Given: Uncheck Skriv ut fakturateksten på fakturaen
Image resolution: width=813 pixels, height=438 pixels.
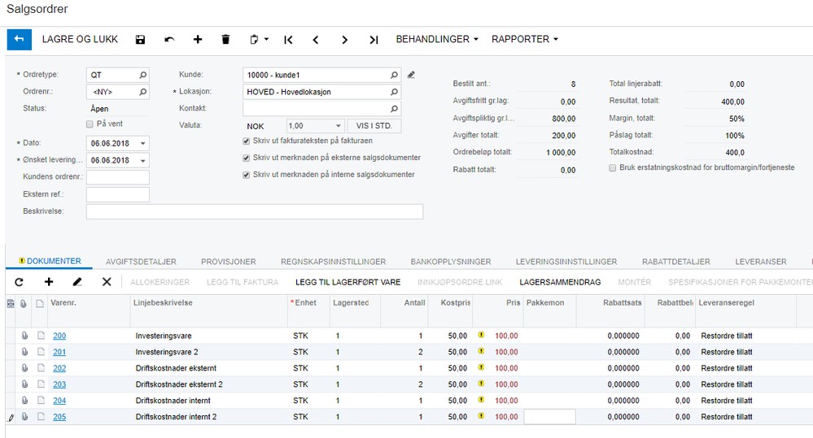Looking at the screenshot, I should pos(247,141).
